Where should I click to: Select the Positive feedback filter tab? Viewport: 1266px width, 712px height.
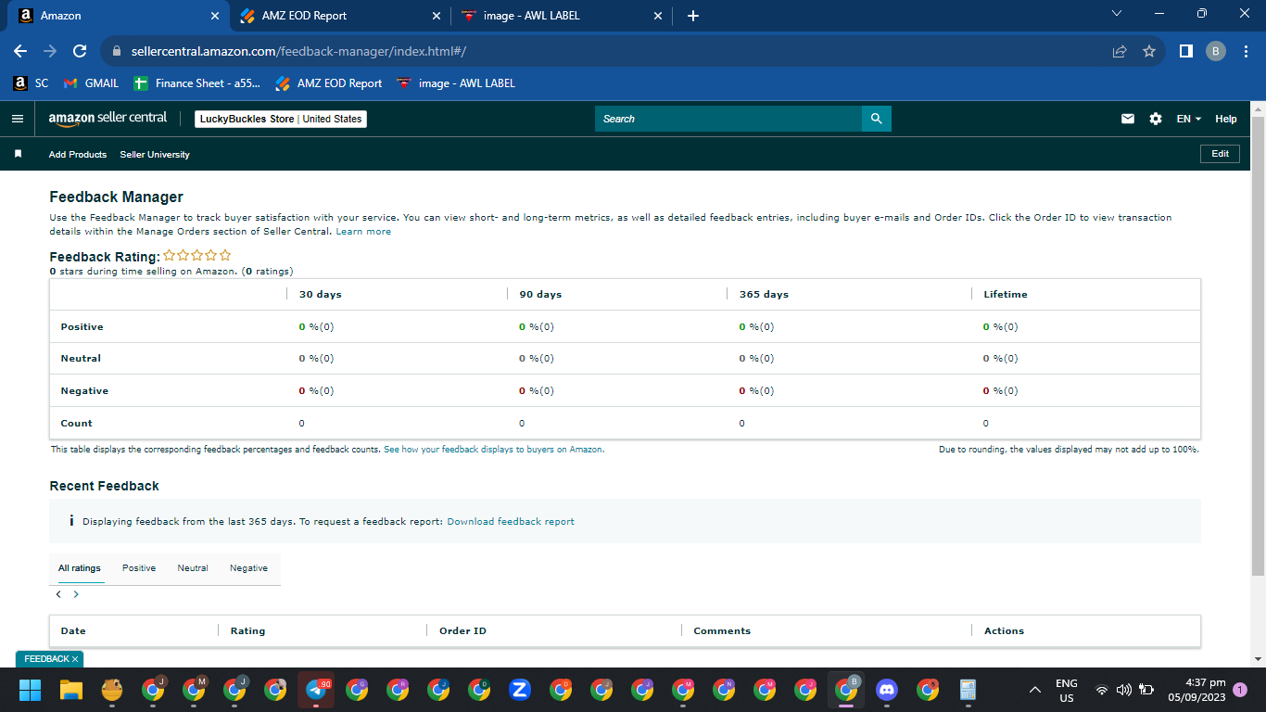[139, 568]
